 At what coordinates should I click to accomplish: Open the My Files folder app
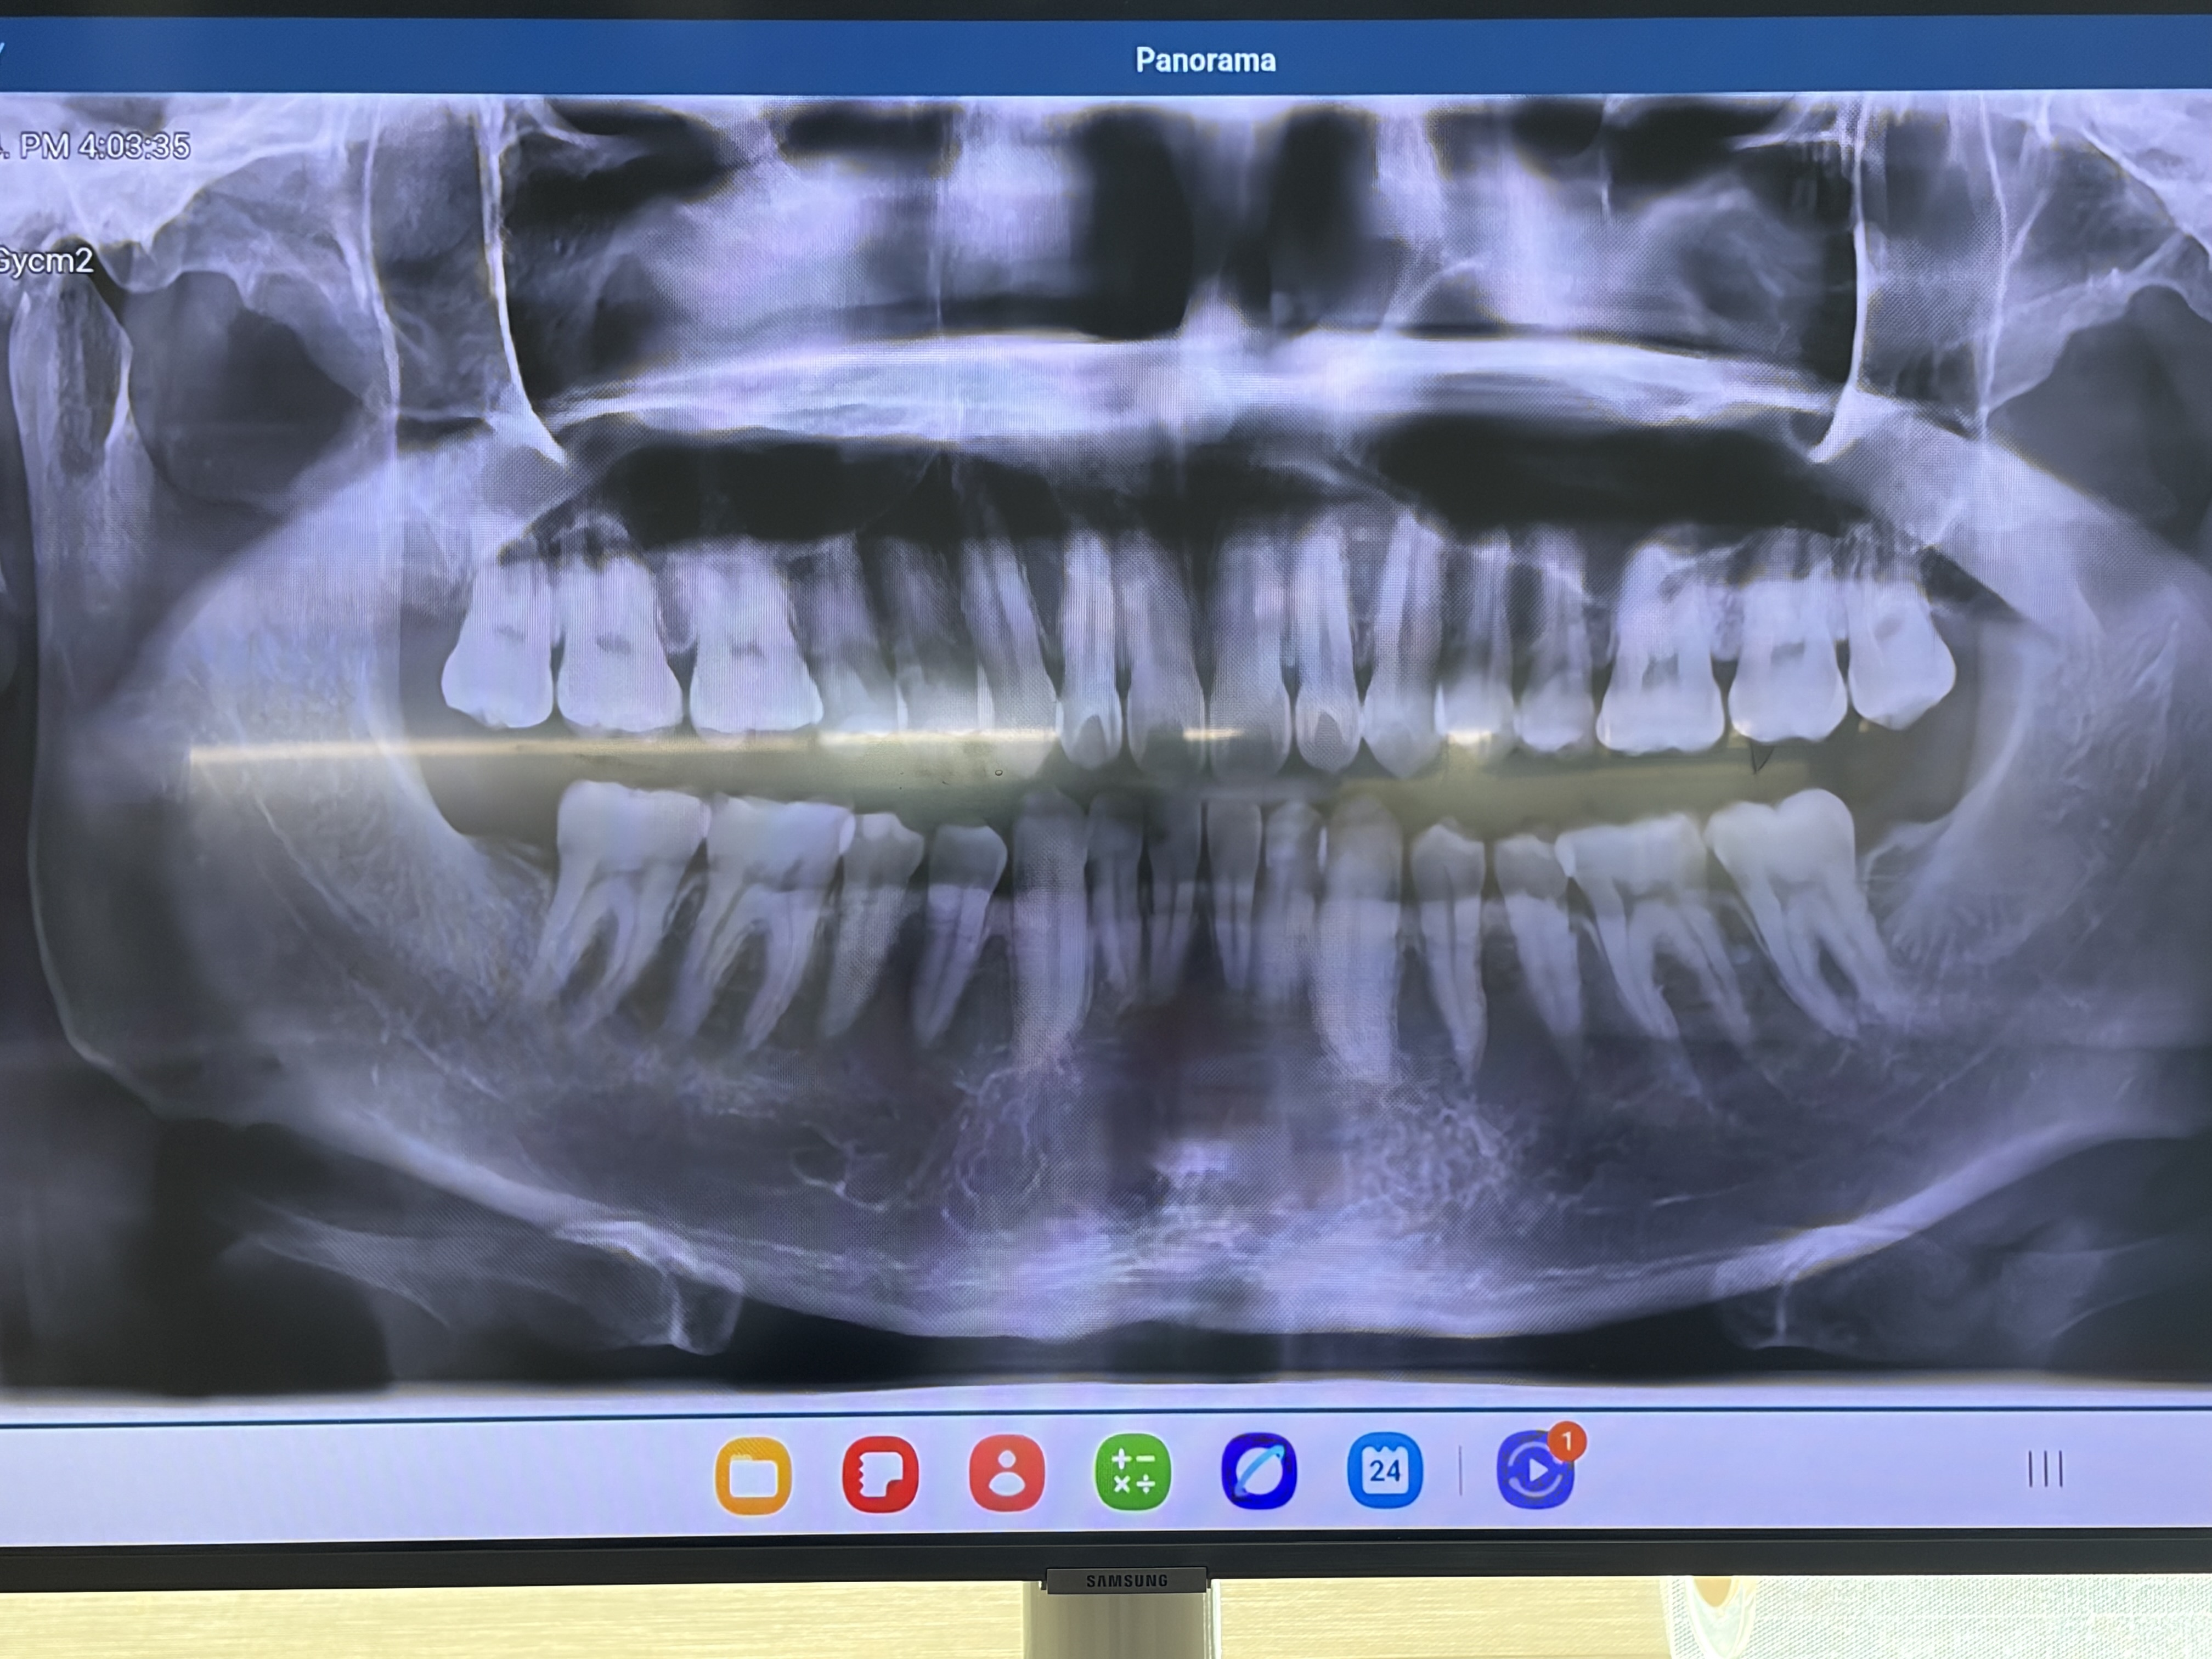click(x=753, y=1474)
